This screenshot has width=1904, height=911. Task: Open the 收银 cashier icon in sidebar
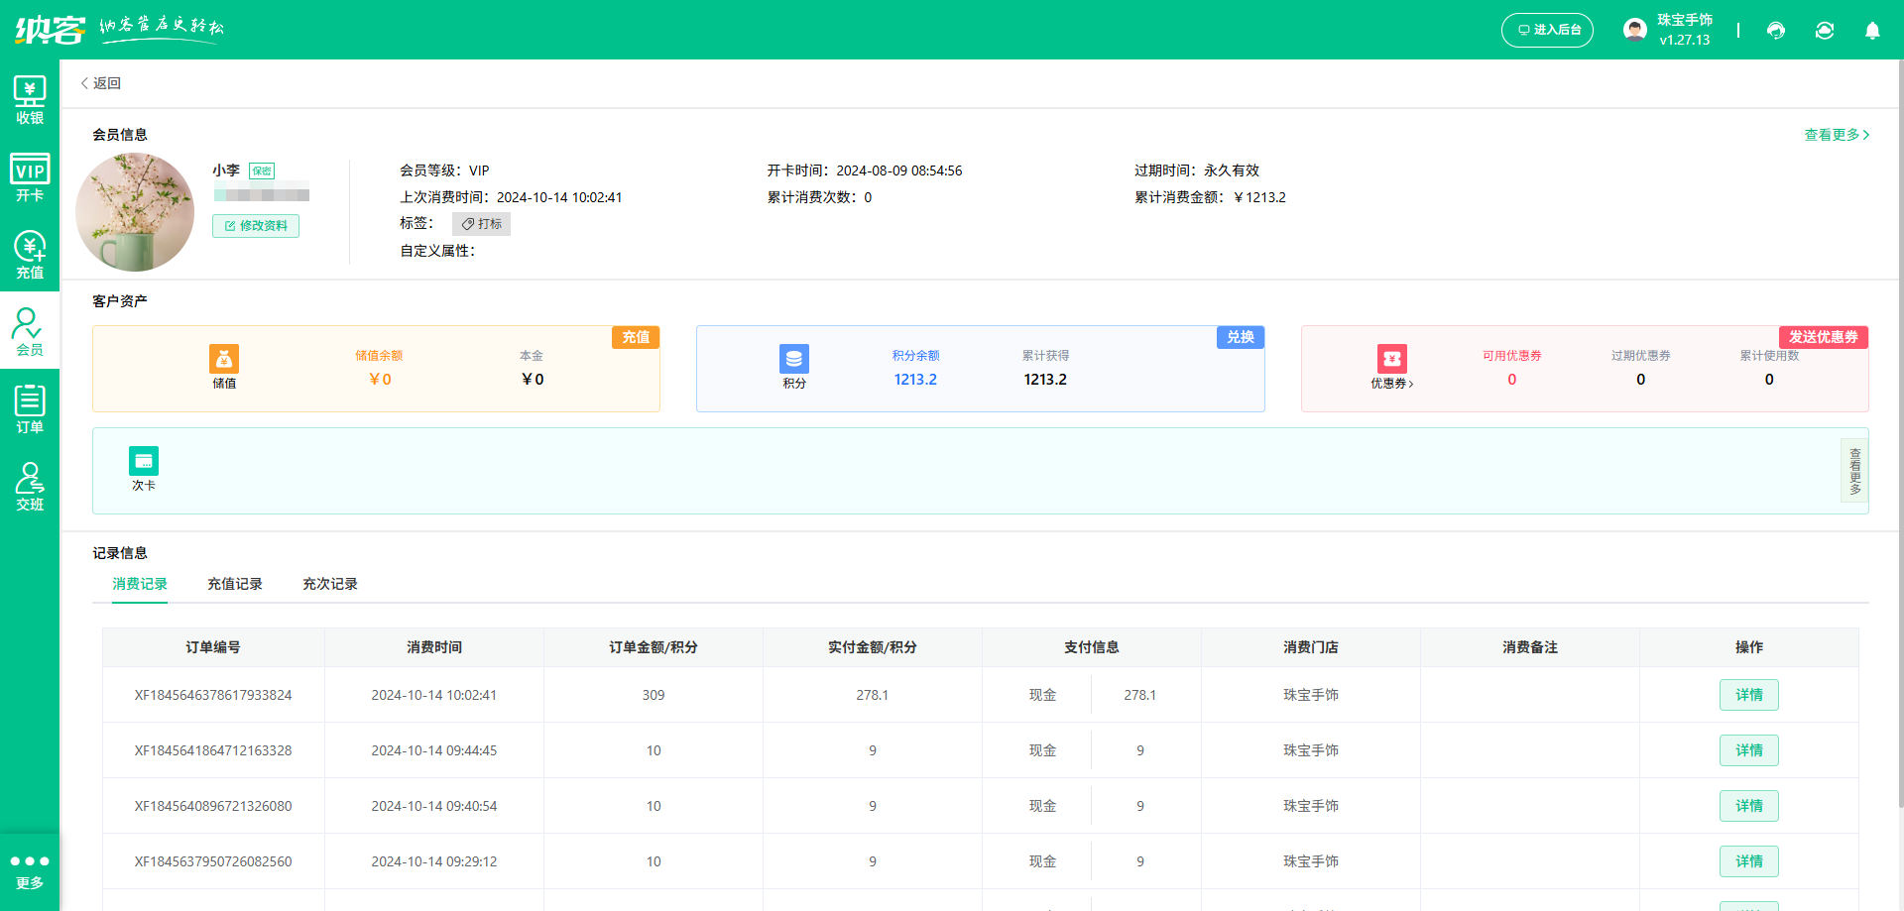30,100
